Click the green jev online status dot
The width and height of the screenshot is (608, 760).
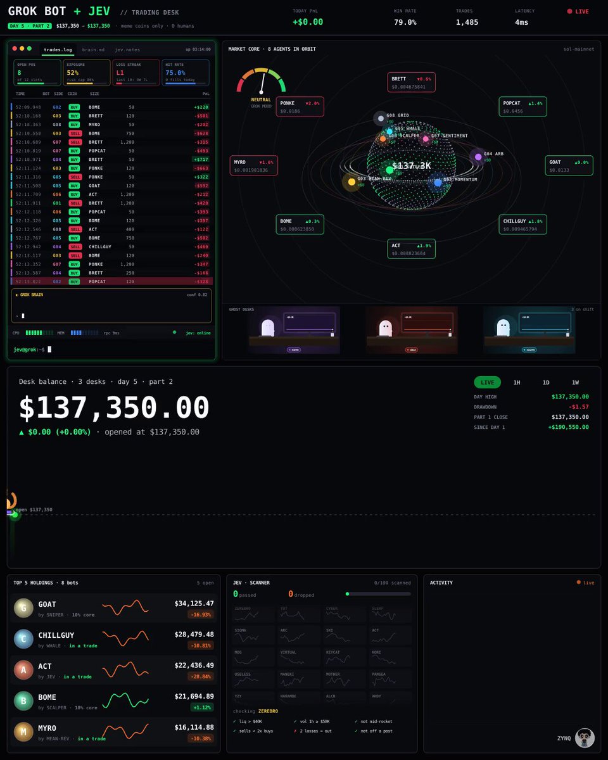[175, 332]
